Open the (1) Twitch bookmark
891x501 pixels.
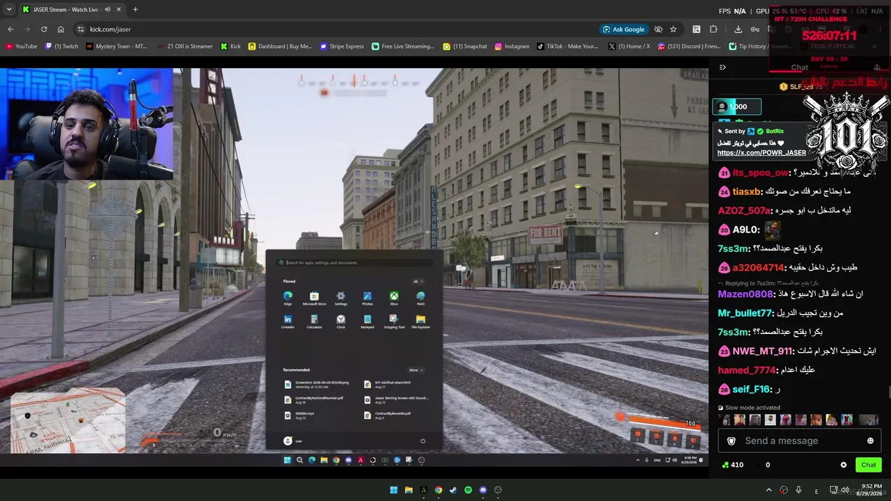[x=62, y=47]
